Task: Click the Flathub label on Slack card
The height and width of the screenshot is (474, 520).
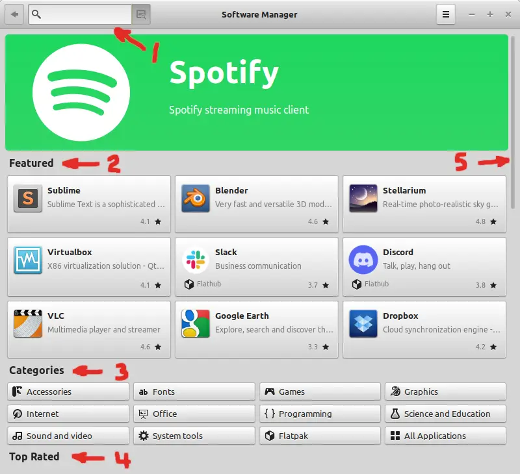Action: tap(209, 284)
